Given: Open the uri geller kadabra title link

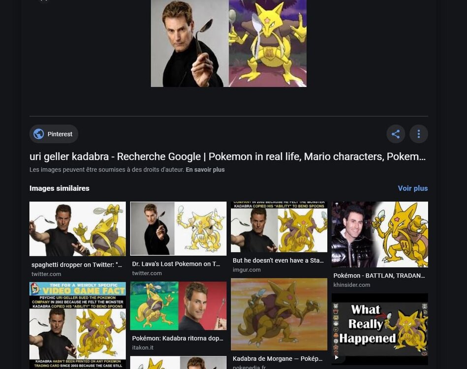Looking at the screenshot, I should coord(227,156).
